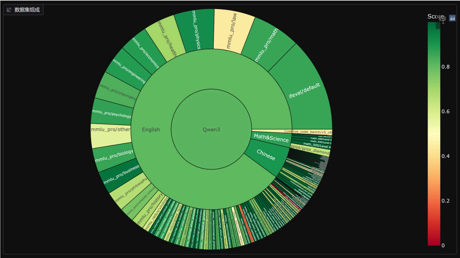Viewport: 460px width, 258px height.
Task: Click the gpqa/gpqa_diamond segment
Action: coord(310,149)
